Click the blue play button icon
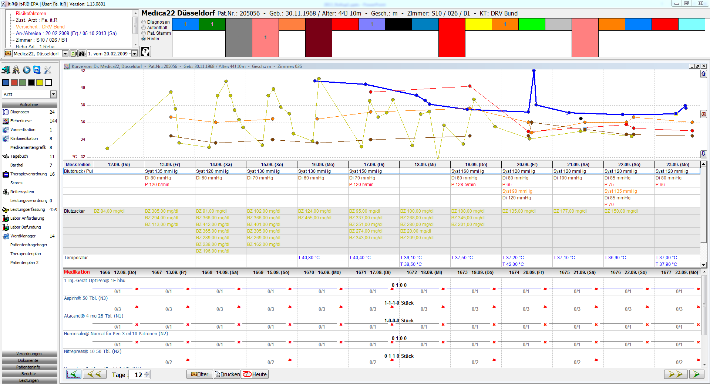 point(27,70)
